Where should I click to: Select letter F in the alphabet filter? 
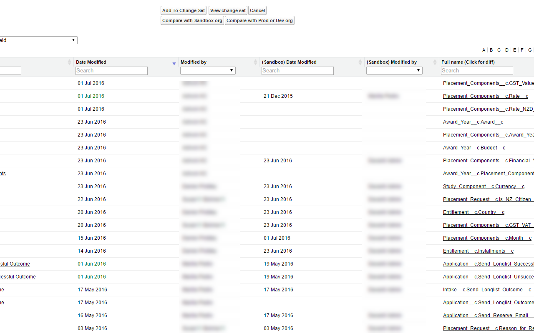[522, 50]
